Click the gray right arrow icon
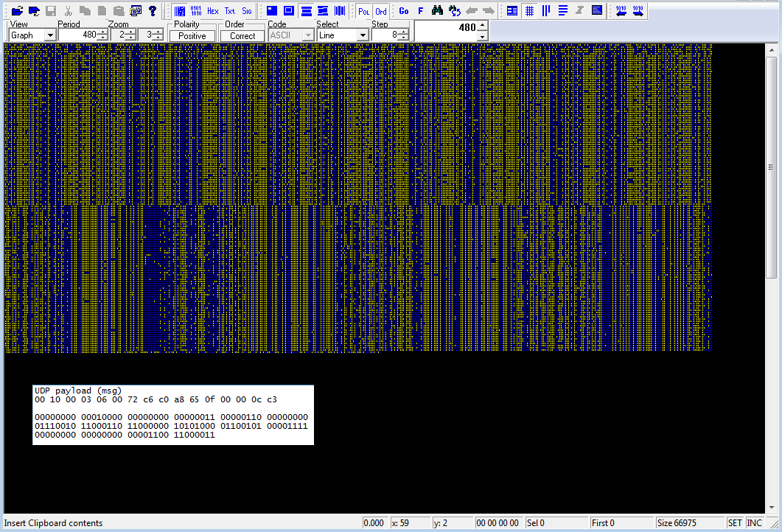This screenshot has width=782, height=532. [488, 10]
